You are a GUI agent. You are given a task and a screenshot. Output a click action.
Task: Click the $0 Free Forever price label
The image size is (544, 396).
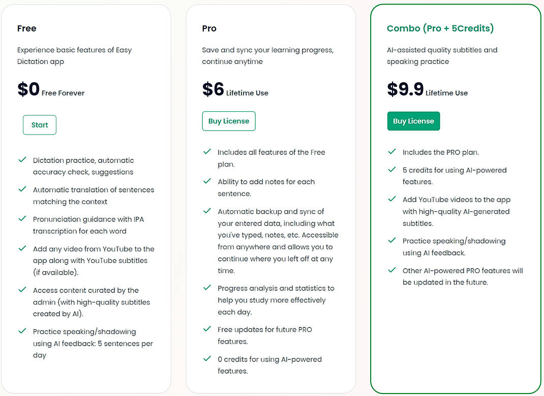(x=51, y=90)
